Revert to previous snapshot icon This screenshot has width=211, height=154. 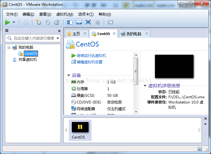click(48, 22)
